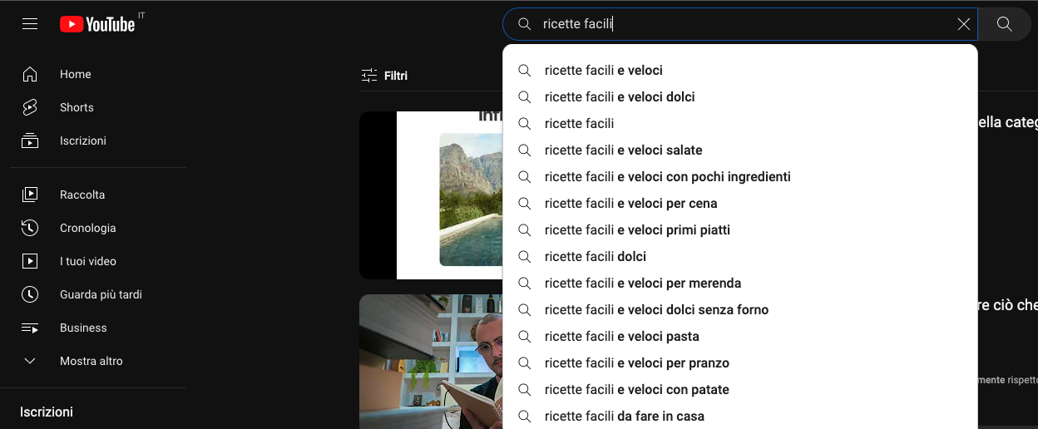Select 'ricette facili e veloci per merenda'

[740, 284]
